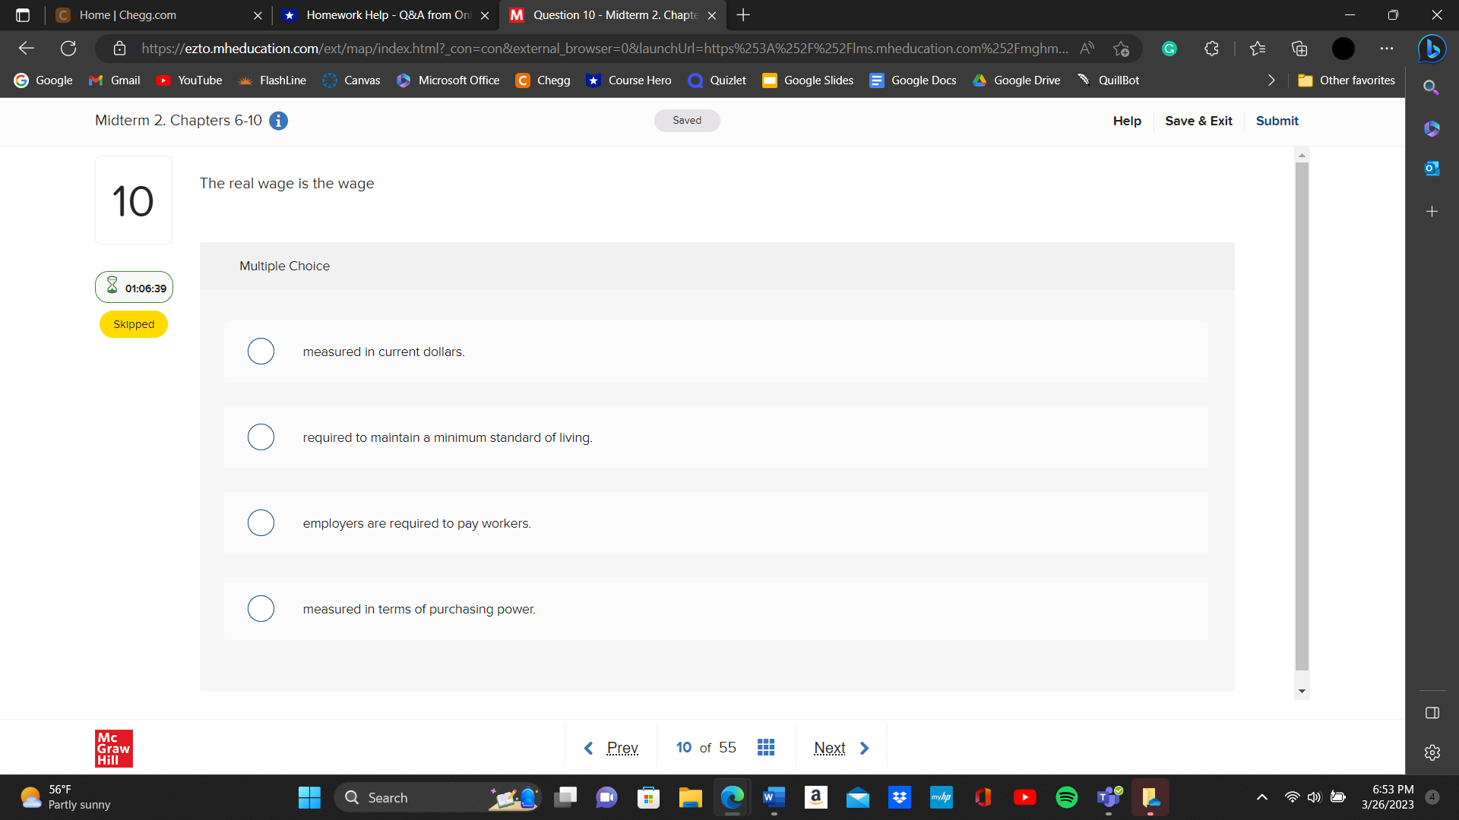Select 'employers are required to pay workers'

click(x=261, y=522)
